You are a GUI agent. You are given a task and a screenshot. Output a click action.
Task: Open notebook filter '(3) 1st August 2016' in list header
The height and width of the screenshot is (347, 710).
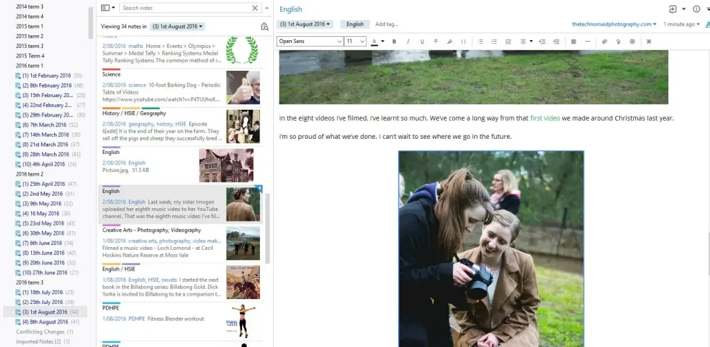[177, 26]
